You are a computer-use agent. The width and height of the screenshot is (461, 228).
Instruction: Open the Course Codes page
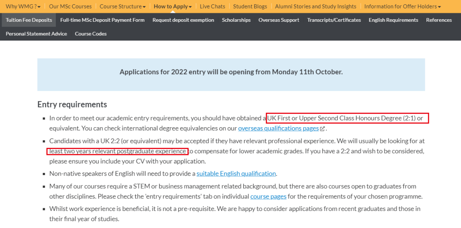90,34
